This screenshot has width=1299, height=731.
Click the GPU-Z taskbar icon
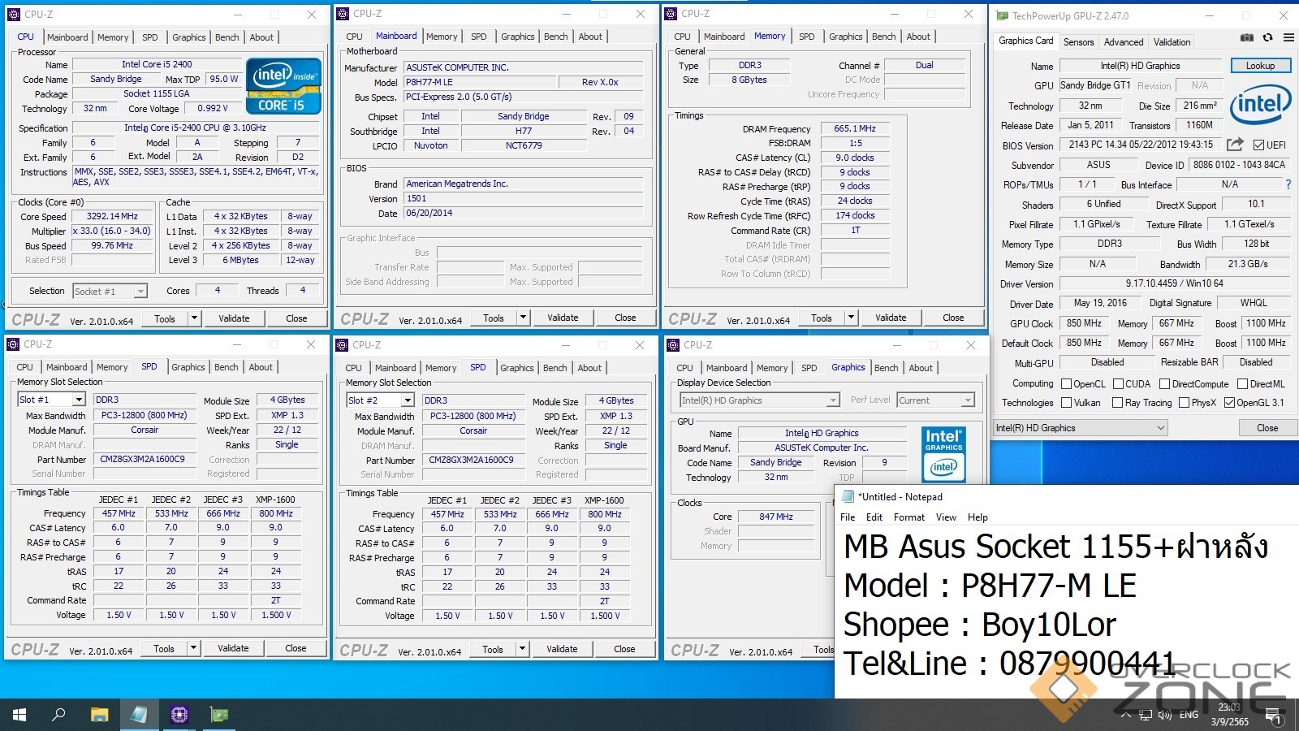[x=219, y=715]
